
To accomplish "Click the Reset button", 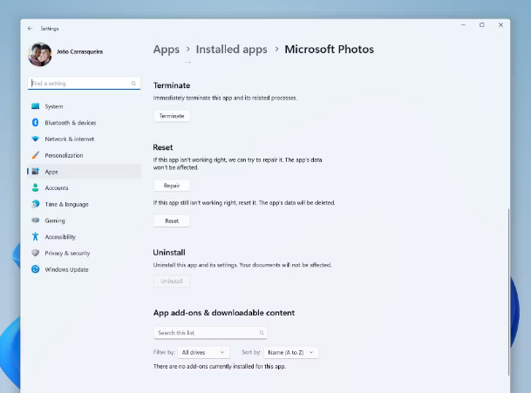I will point(172,220).
